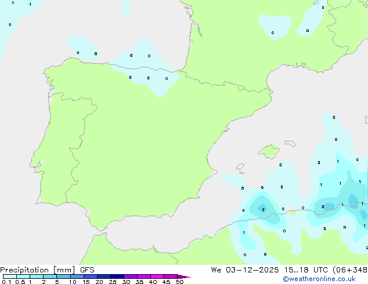The image size is (368, 284).
Task: Pick the 45–50 mm legend swatch
Action: coord(171,276)
